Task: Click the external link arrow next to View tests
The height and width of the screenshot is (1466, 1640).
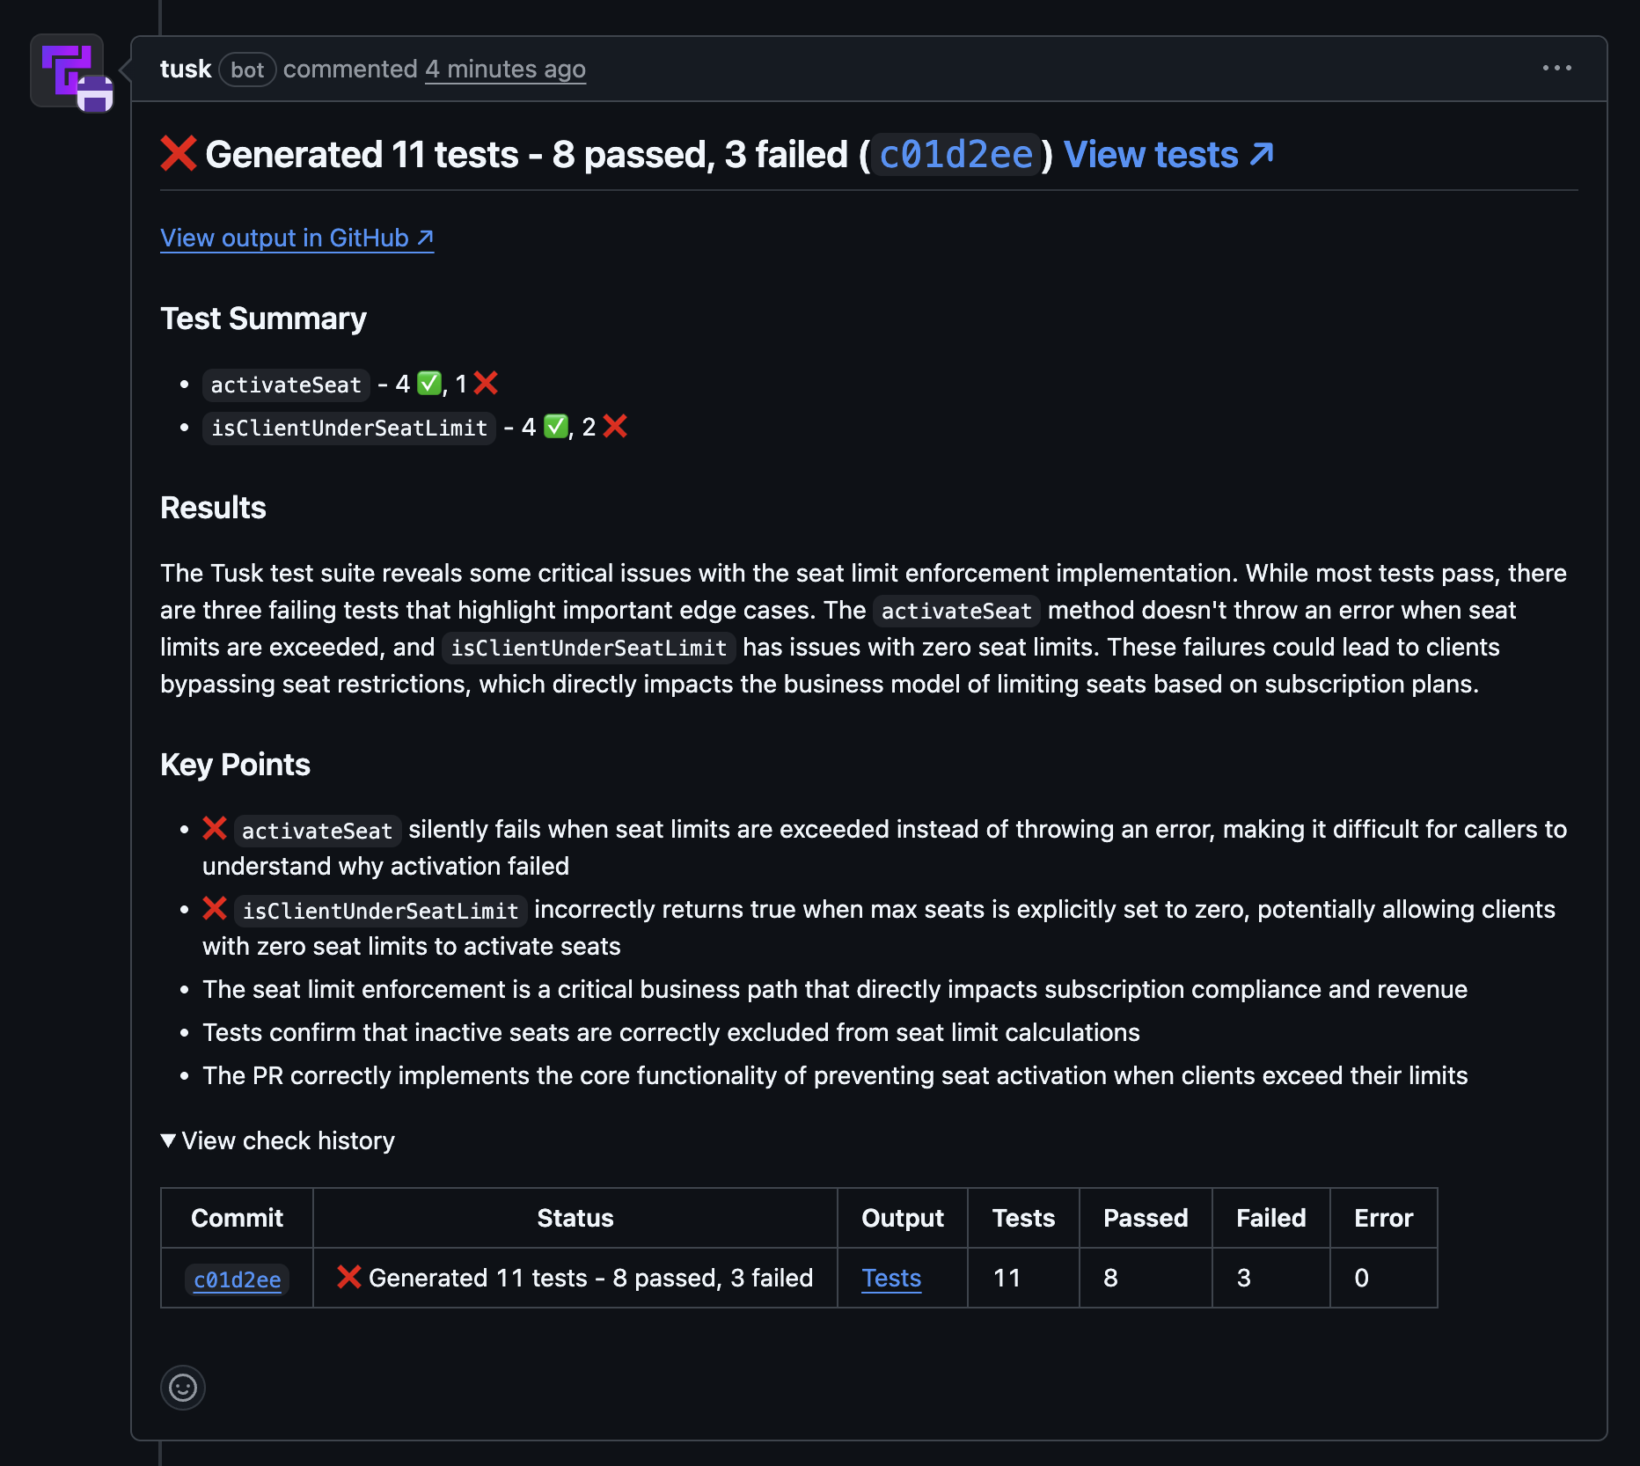Action: [x=1262, y=152]
